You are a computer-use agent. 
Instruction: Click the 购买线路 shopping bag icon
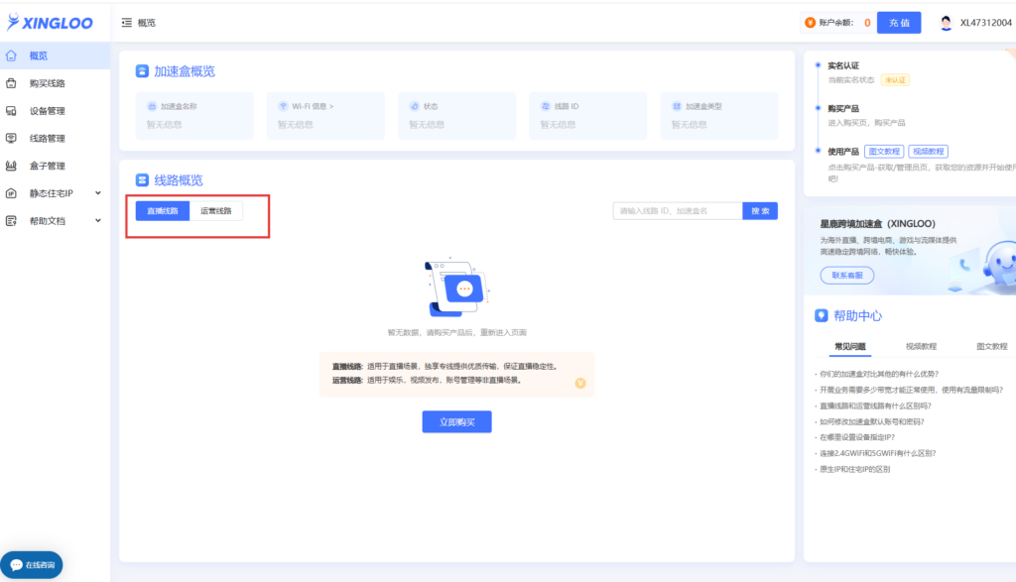(x=11, y=83)
